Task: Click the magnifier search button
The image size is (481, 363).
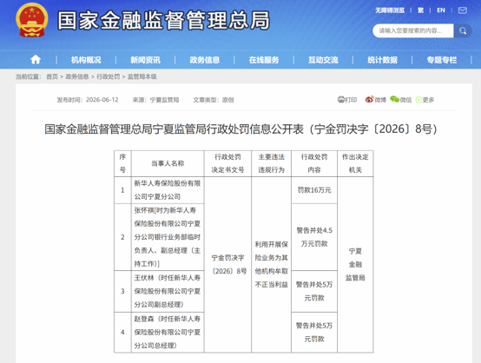Action: [x=463, y=30]
